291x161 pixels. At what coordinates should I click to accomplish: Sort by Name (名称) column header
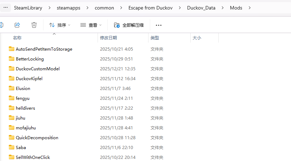tap(17, 38)
